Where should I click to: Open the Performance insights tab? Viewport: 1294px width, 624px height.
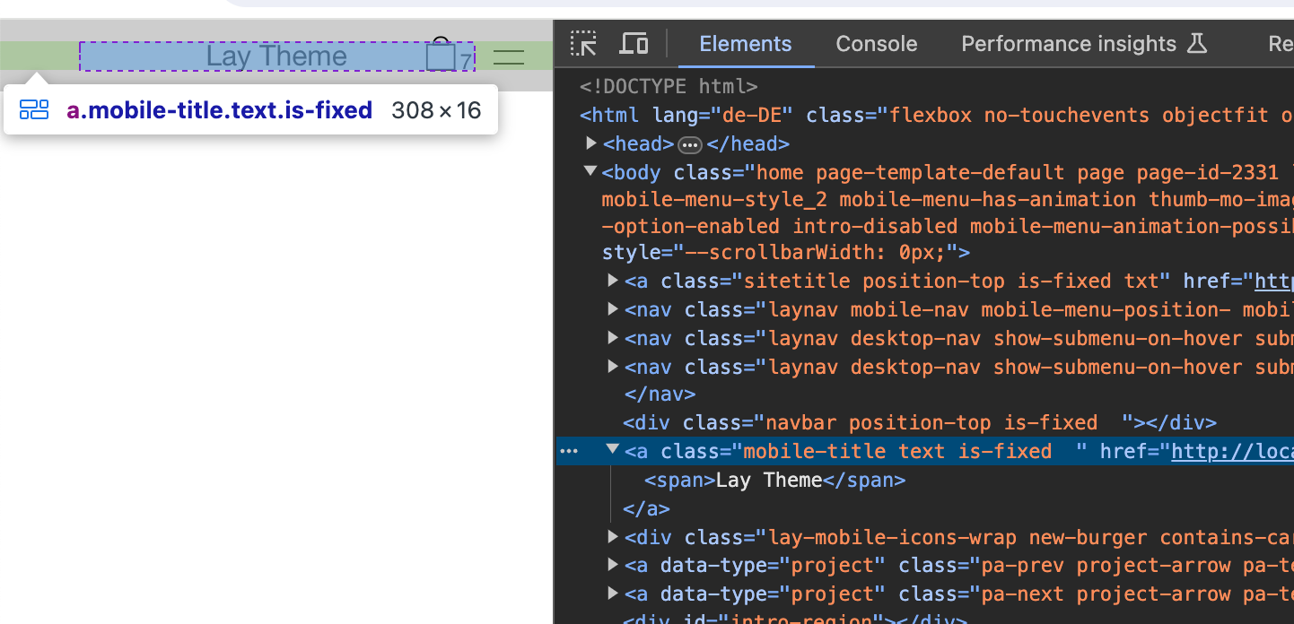click(1069, 43)
